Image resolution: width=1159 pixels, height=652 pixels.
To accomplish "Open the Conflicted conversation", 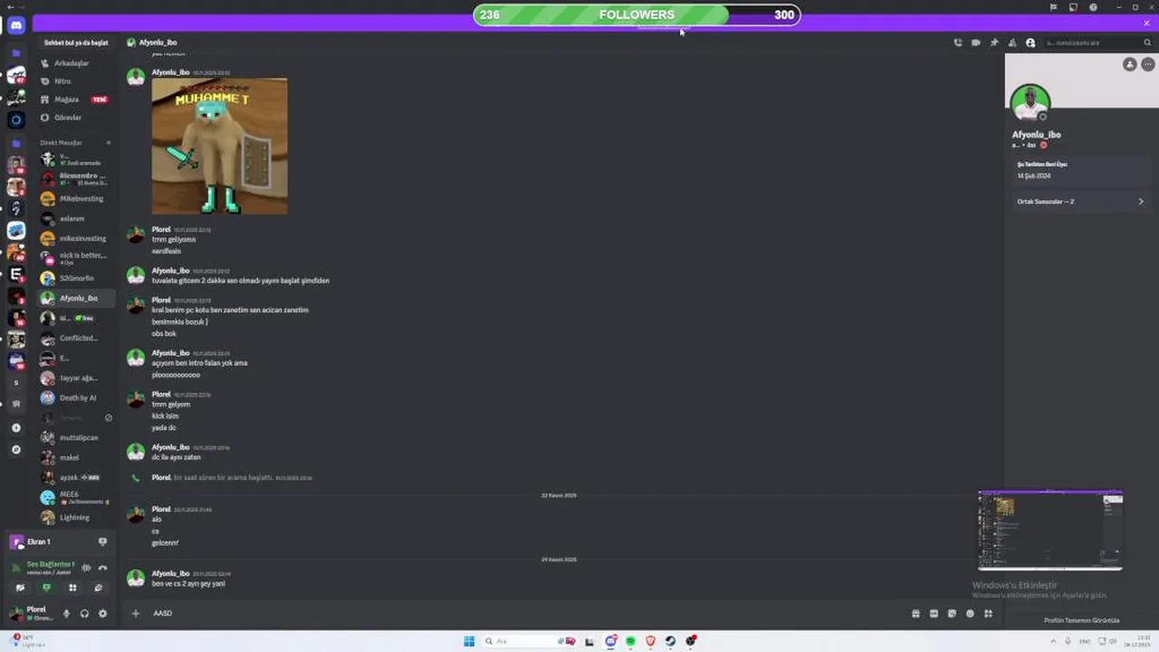I will click(78, 338).
